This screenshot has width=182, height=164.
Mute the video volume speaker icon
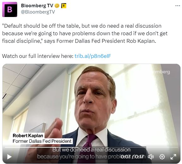151,157
